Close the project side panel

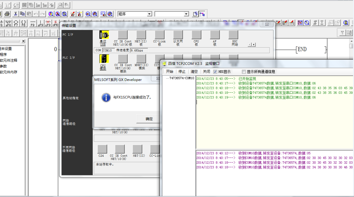tap(23, 41)
